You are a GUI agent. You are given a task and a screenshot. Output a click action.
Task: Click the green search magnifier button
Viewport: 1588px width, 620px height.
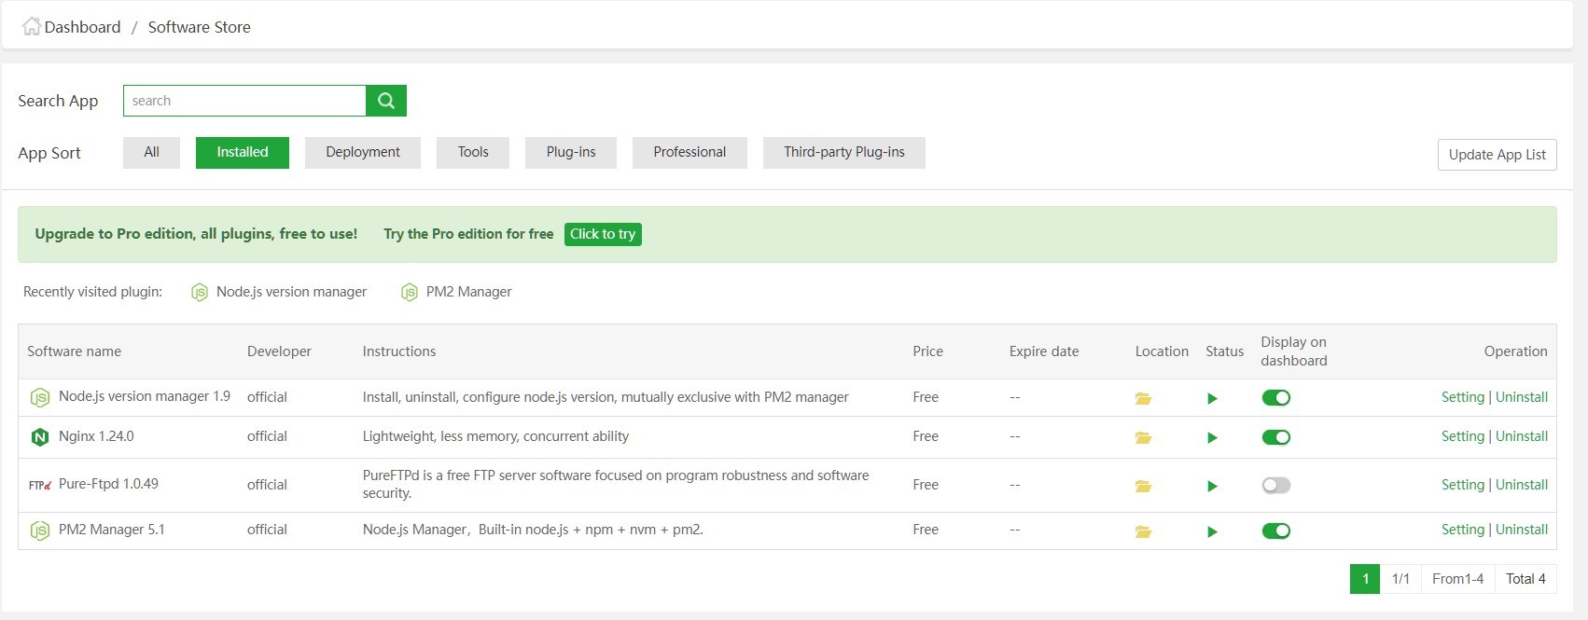386,101
